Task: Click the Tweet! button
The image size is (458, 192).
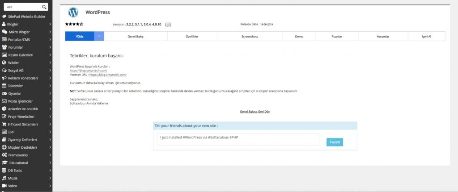Action: [x=335, y=142]
